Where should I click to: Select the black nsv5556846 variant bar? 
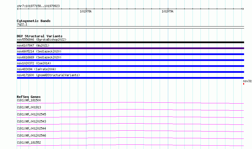point(130,42)
